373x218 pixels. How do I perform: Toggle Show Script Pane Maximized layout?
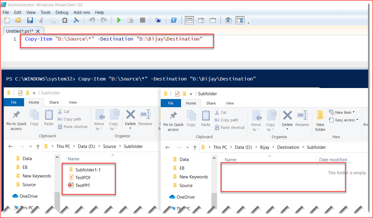213,20
